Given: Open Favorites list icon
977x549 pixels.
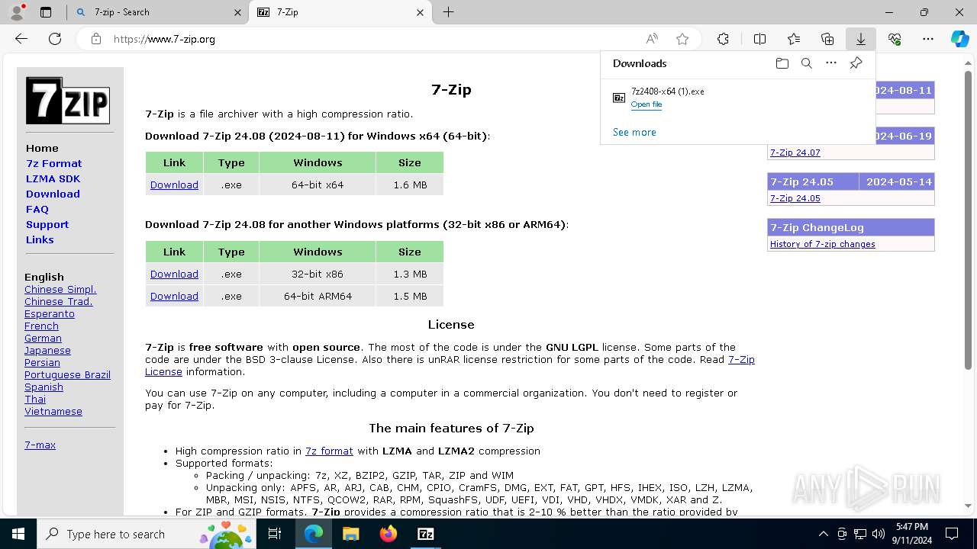Looking at the screenshot, I should click(x=794, y=39).
